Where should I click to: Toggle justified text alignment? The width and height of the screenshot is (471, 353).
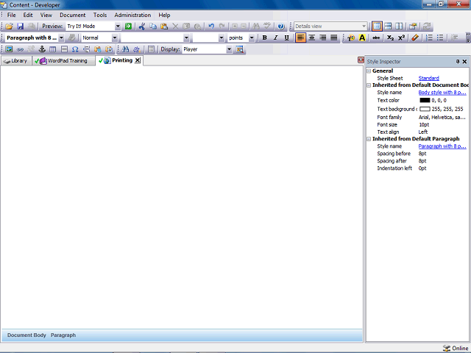point(333,38)
